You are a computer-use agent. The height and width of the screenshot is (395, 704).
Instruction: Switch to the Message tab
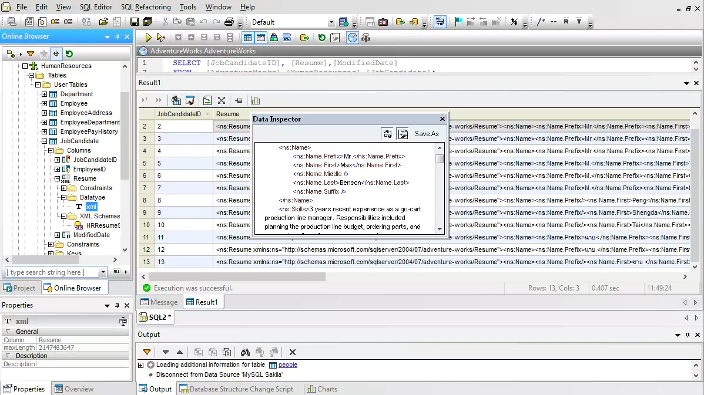point(159,302)
